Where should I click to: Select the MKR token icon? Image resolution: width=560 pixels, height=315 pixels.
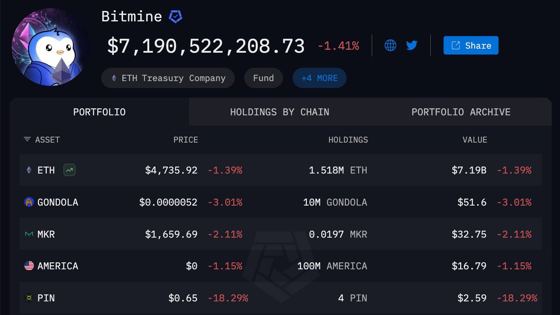click(x=28, y=234)
